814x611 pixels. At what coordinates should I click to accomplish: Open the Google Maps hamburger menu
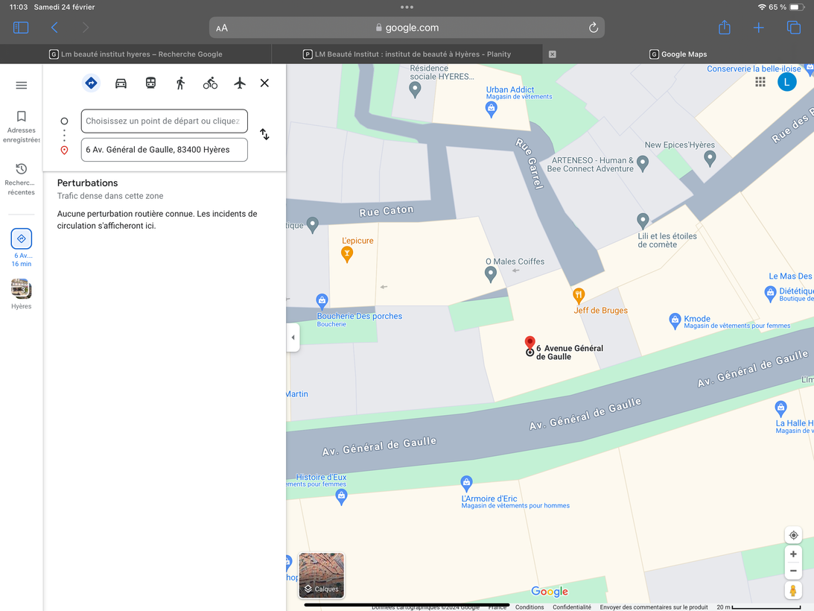point(22,85)
